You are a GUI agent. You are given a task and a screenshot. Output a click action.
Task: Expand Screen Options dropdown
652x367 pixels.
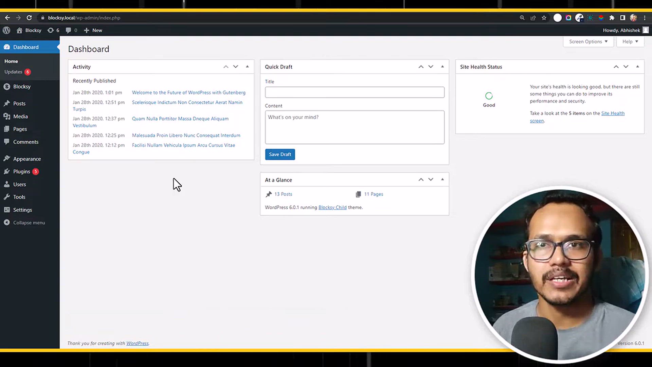point(588,41)
